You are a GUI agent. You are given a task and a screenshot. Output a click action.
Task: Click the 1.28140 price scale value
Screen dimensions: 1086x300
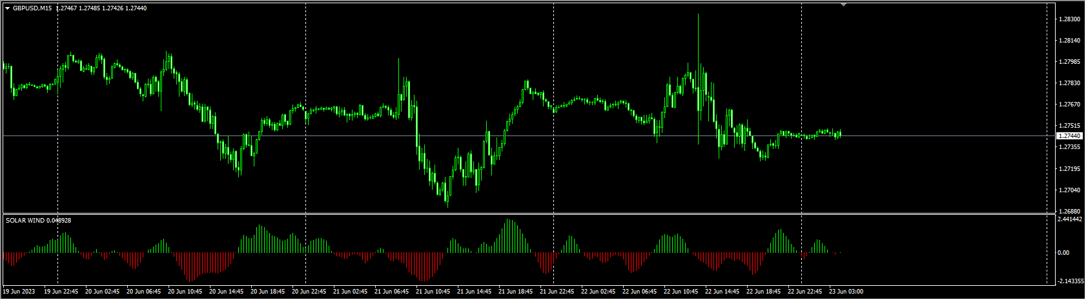tap(1069, 41)
